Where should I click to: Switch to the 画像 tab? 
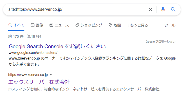pos(37,25)
